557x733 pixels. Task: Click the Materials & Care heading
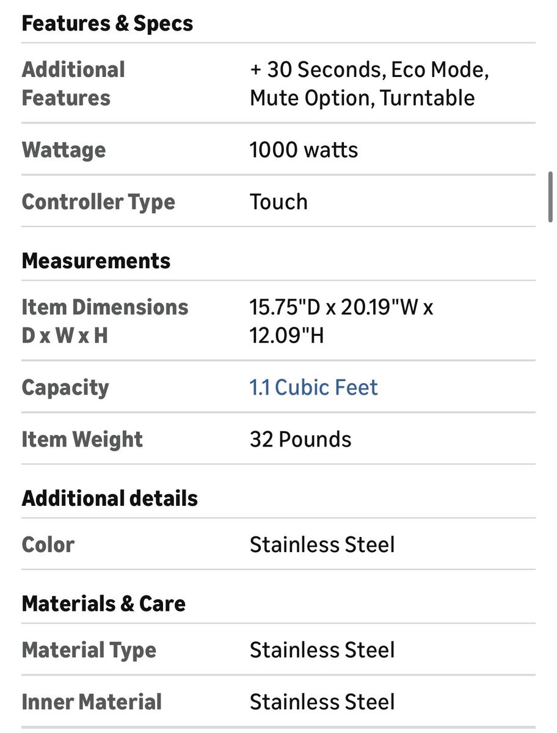coord(104,604)
